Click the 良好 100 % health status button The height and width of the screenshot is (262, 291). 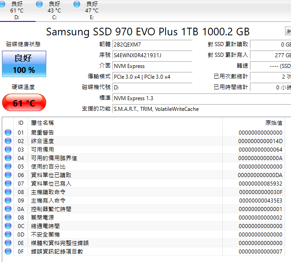click(24, 64)
